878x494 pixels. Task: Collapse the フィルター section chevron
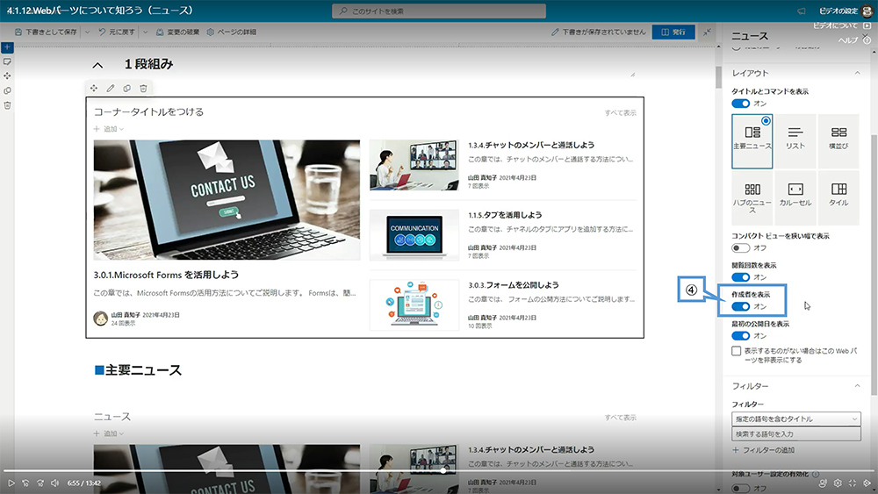(857, 386)
